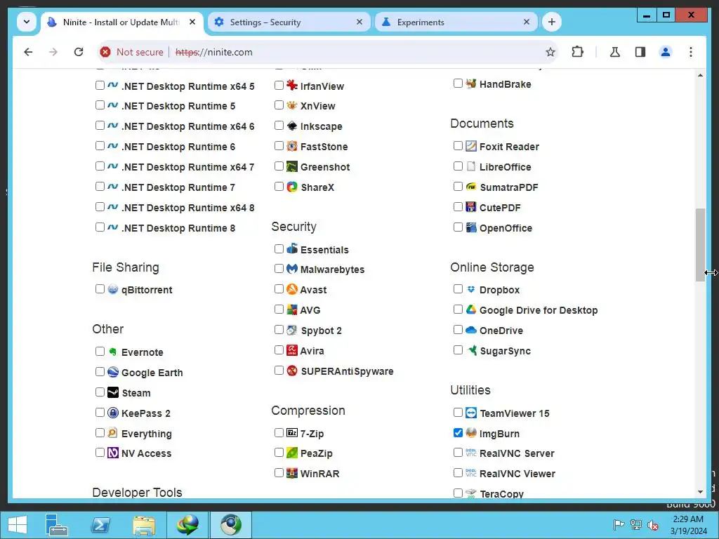The height and width of the screenshot is (539, 719).
Task: Click the AVG logo icon
Action: coord(291,310)
